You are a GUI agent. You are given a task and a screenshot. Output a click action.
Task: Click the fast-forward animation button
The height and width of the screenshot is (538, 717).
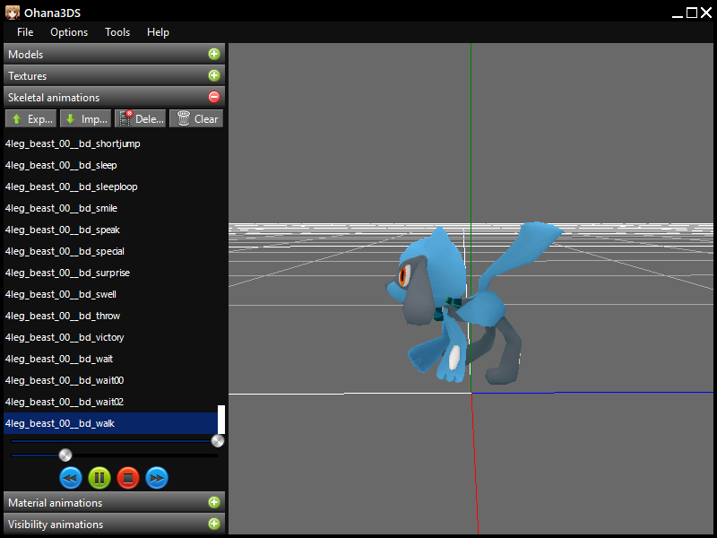click(157, 478)
